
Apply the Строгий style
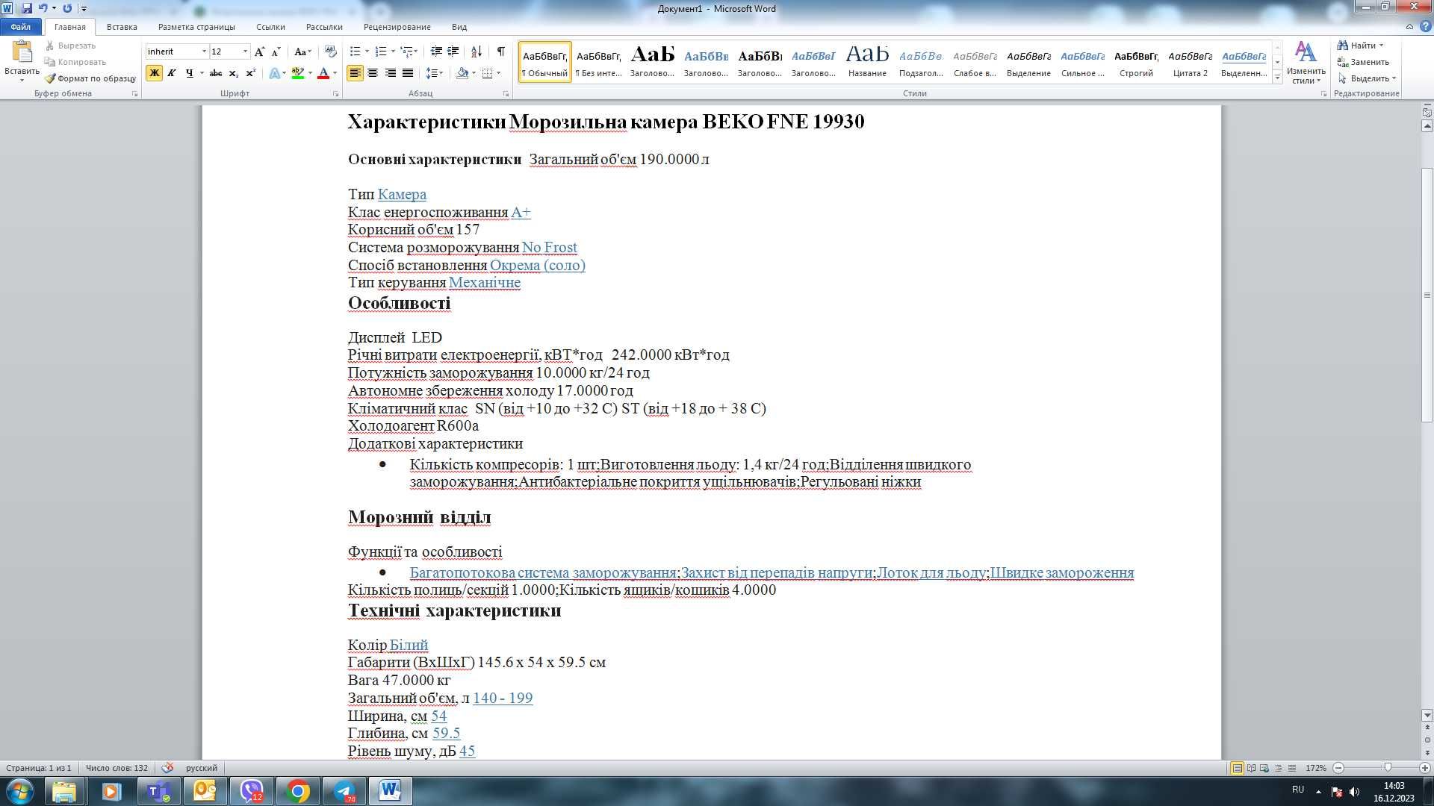[1136, 62]
